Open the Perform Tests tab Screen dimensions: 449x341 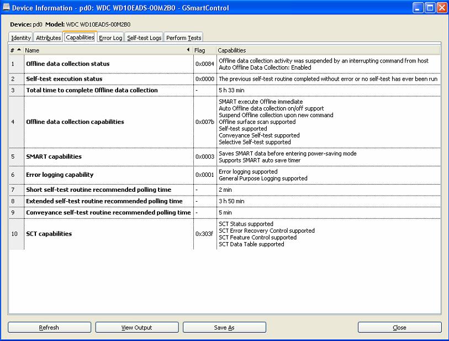pyautogui.click(x=183, y=38)
